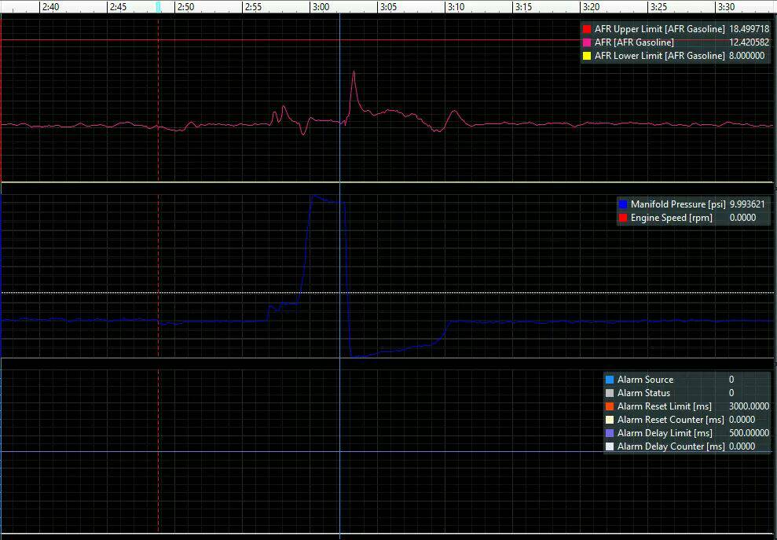Click the cream Alarm Reset Counter swatch
The height and width of the screenshot is (540, 777).
(x=610, y=420)
